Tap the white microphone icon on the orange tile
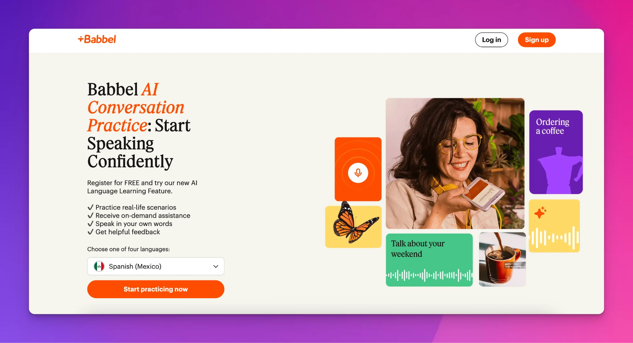This screenshot has width=633, height=343. (358, 173)
